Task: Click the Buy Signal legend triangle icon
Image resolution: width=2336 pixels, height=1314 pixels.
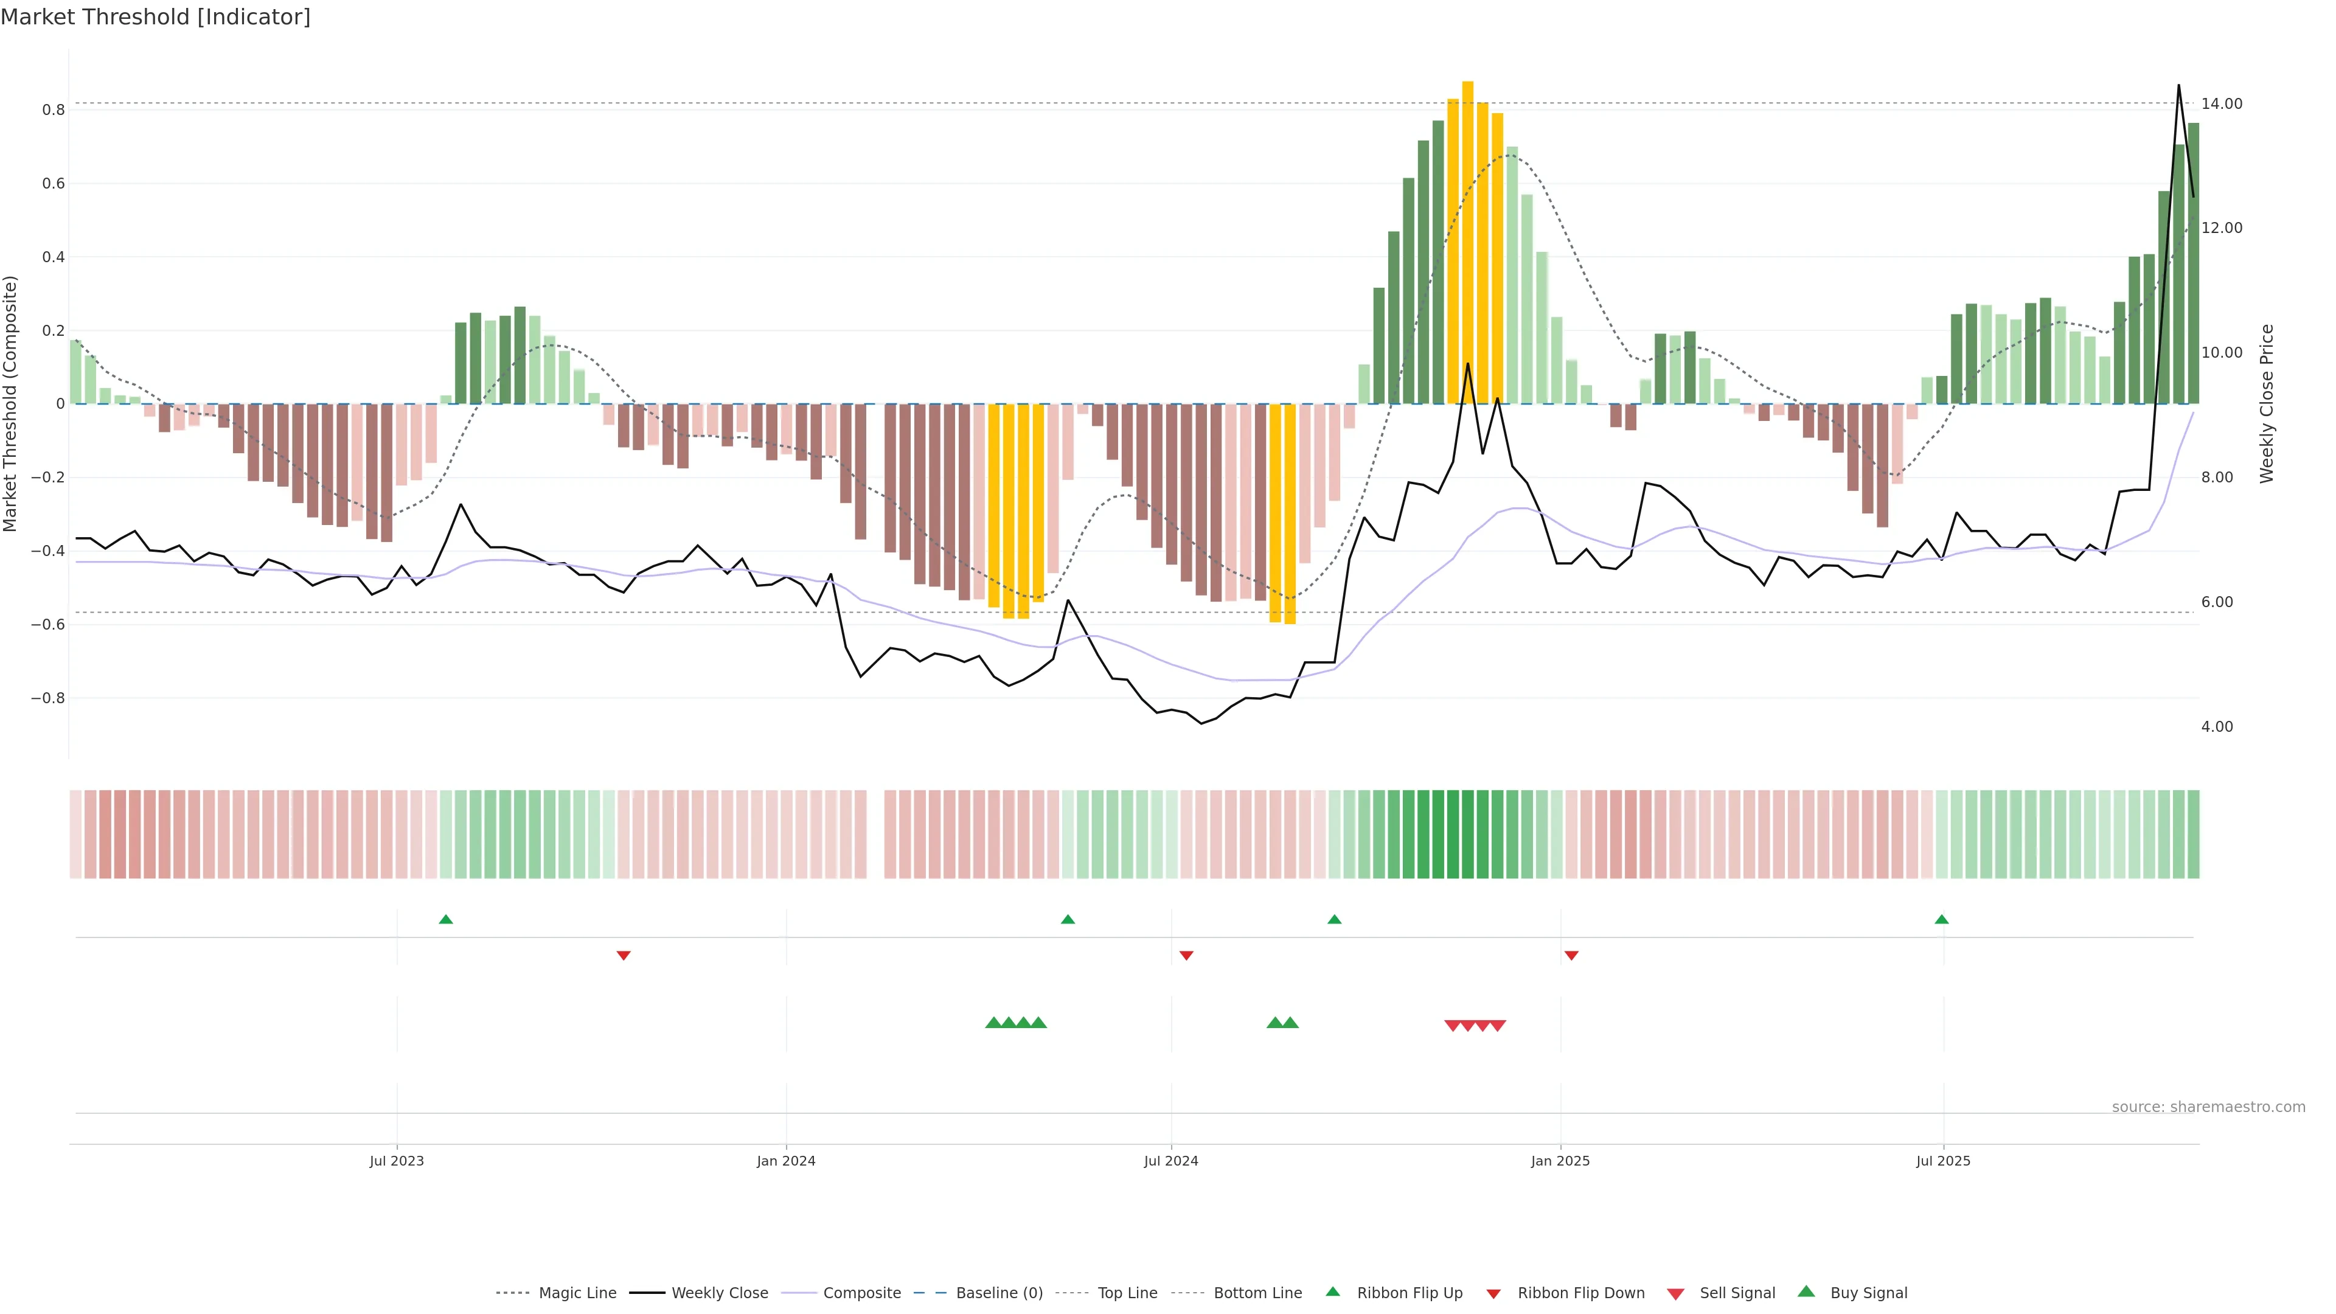Action: [x=1806, y=1291]
